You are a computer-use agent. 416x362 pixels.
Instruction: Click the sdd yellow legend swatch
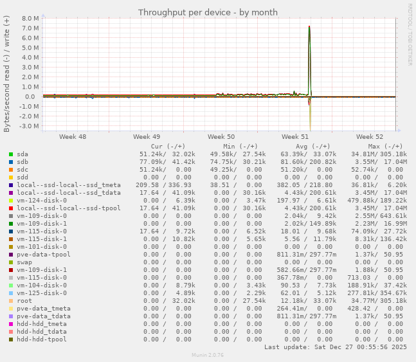click(x=11, y=177)
